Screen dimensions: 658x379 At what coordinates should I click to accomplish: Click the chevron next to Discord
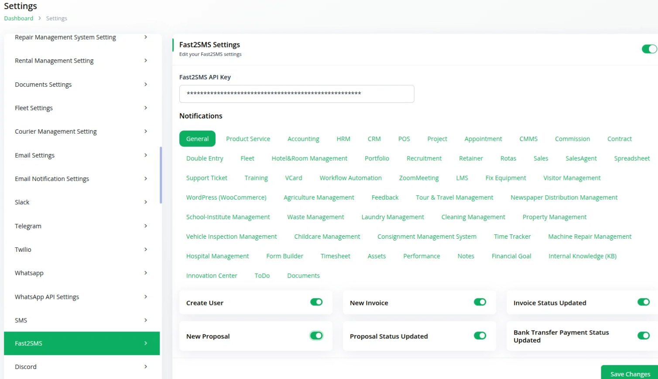pos(146,367)
